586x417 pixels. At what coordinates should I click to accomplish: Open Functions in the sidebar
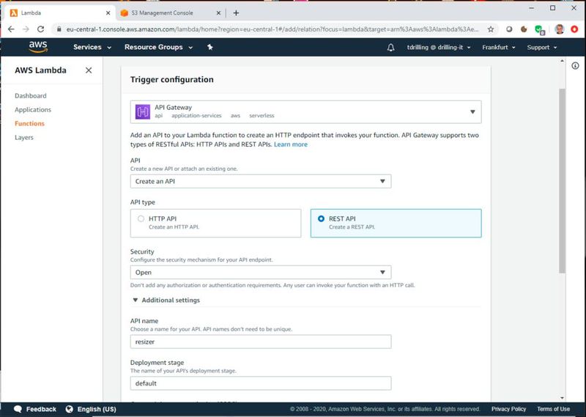tap(29, 123)
